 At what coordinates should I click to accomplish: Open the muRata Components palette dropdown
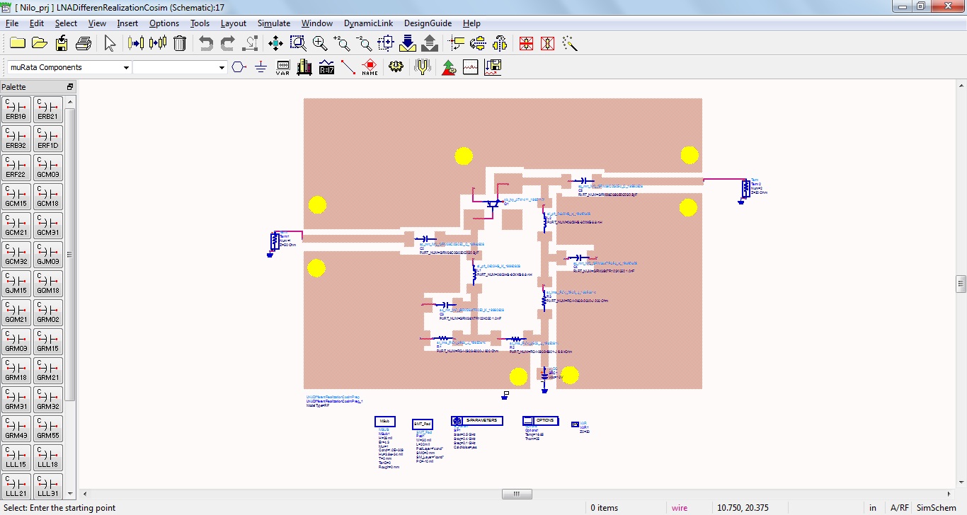point(126,67)
